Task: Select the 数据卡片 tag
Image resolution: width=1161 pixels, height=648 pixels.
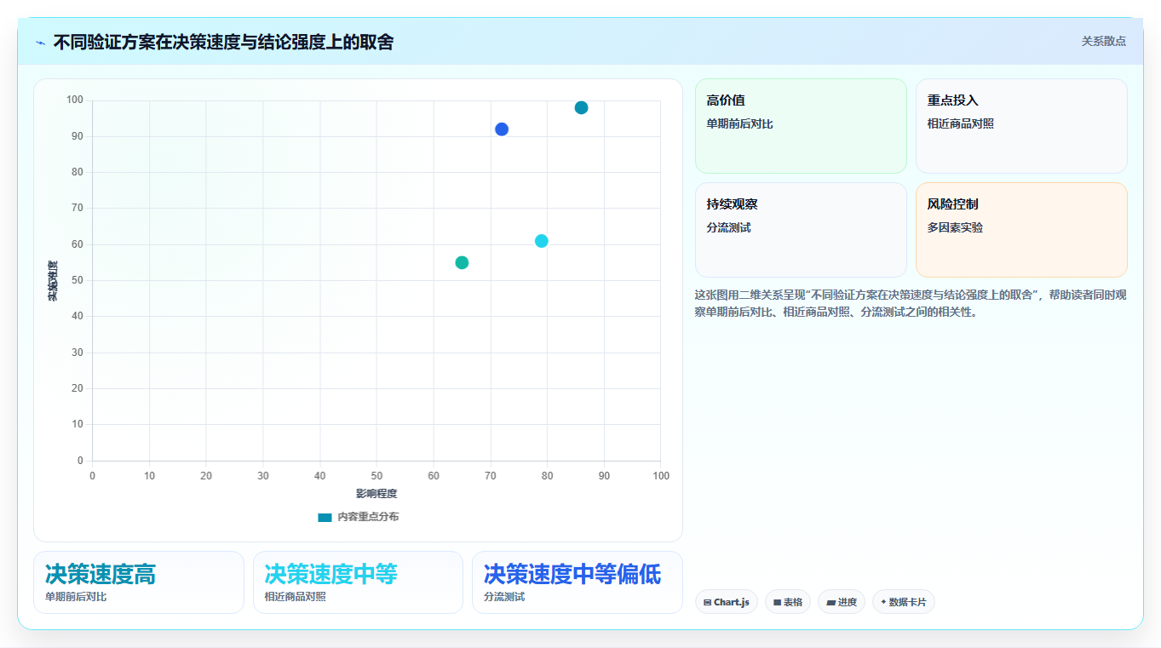Action: click(904, 602)
